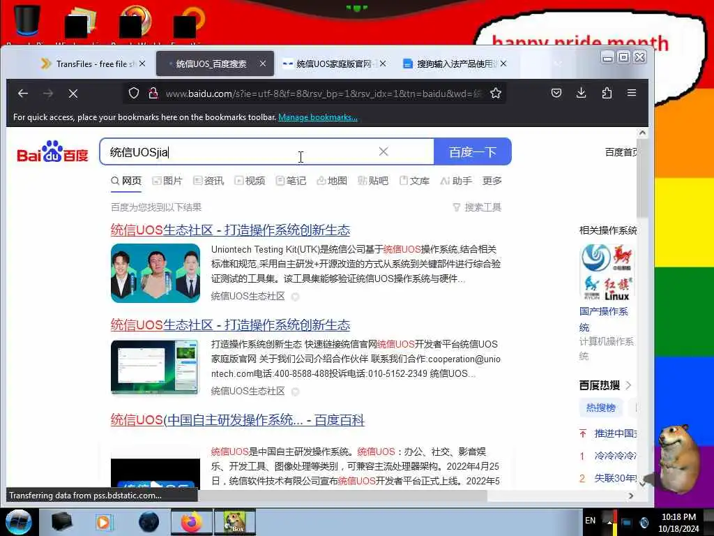Open the 推进中国 hot search item
The height and width of the screenshot is (536, 714).
pyautogui.click(x=615, y=433)
